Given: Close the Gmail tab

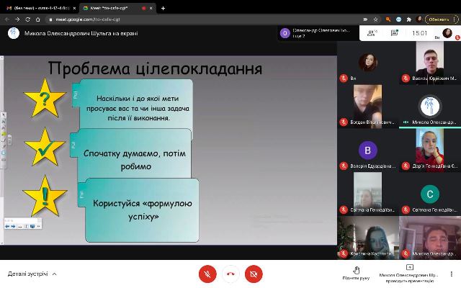Looking at the screenshot, I should point(74,8).
